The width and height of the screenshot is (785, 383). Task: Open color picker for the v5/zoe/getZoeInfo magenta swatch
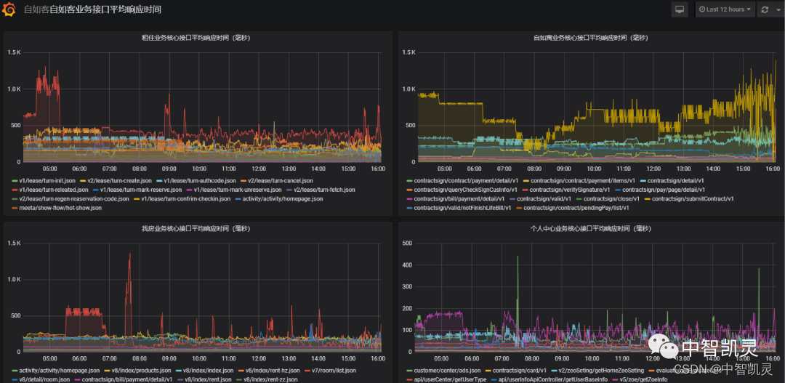click(616, 380)
